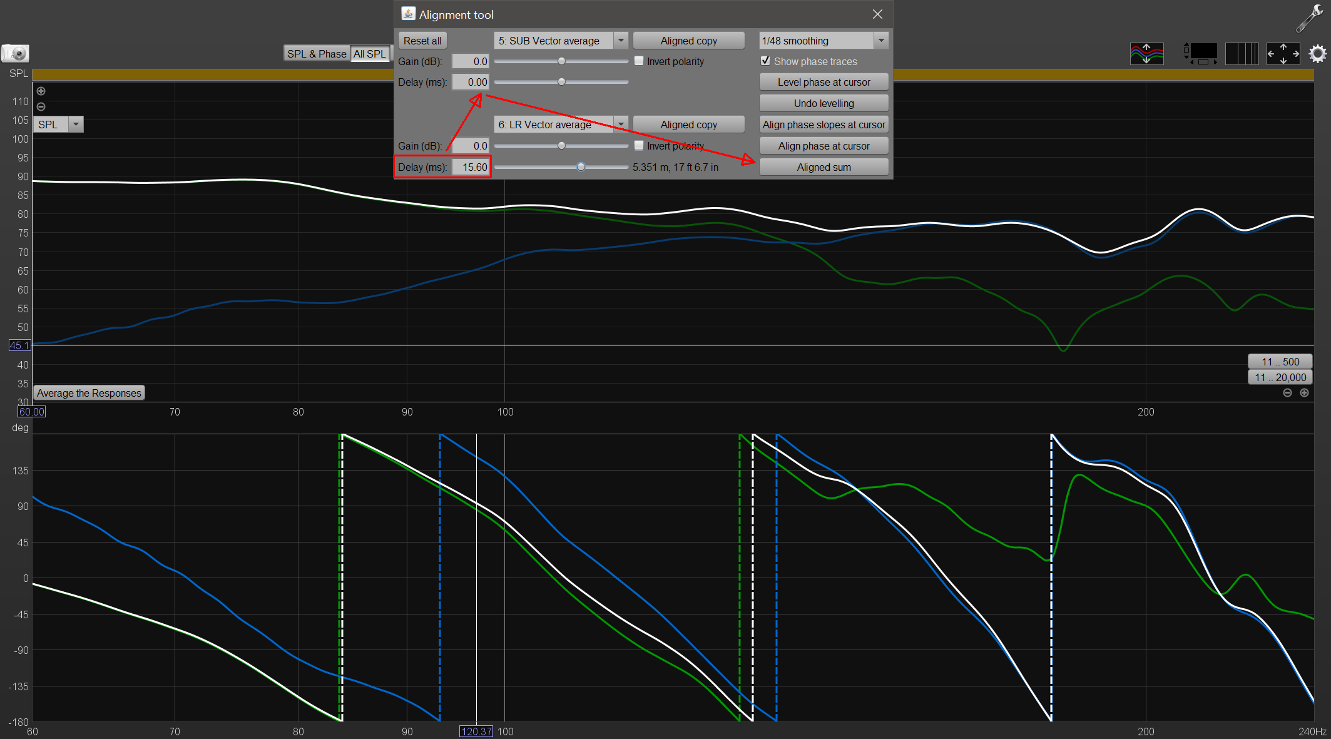Click the 45.1 SPL cursor value box
This screenshot has width=1331, height=739.
19,345
